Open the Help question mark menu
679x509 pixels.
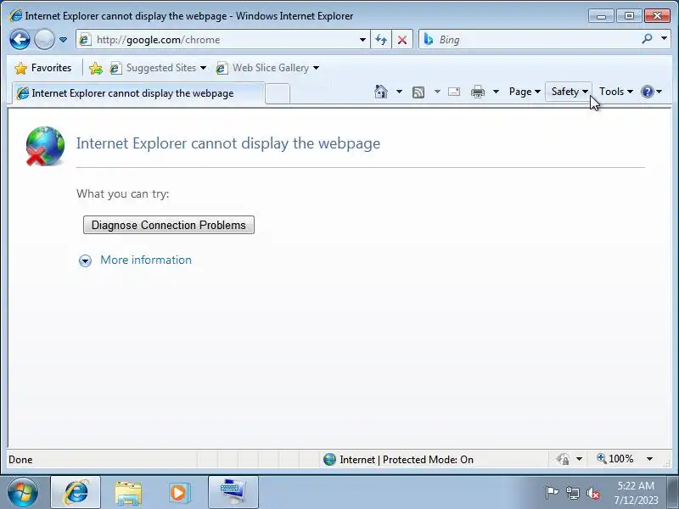pos(651,92)
